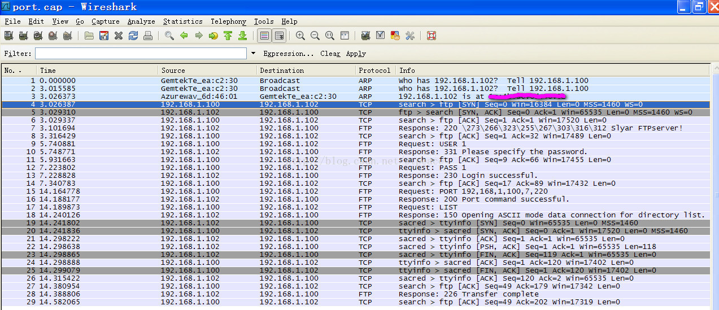This screenshot has width=719, height=310.
Task: Click the capture options toolbar icon
Action: pos(23,36)
